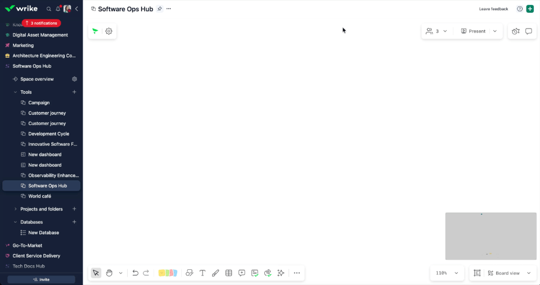This screenshot has height=285, width=540.
Task: Select the Text tool
Action: click(202, 273)
